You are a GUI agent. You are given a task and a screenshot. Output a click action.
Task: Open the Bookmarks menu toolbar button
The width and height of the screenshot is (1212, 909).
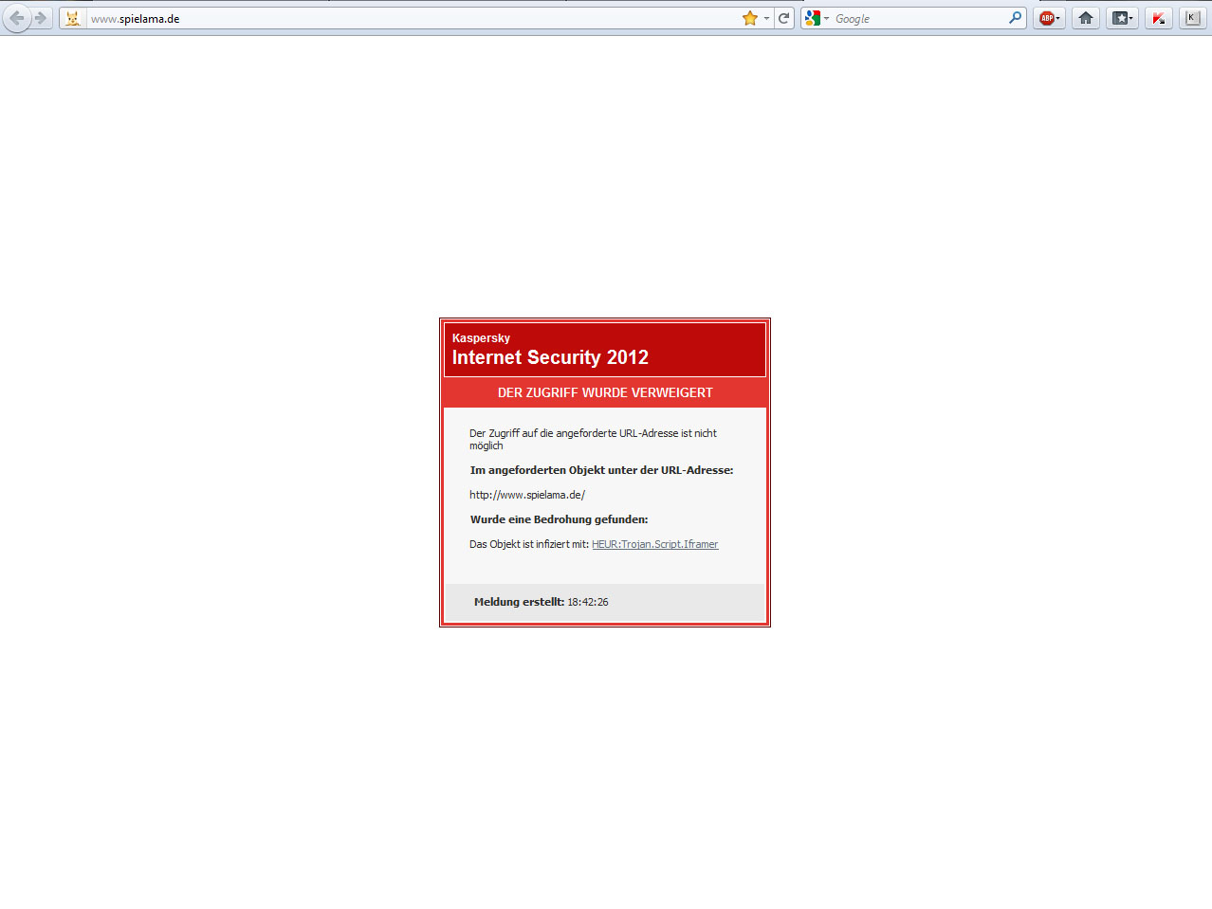click(x=1122, y=18)
